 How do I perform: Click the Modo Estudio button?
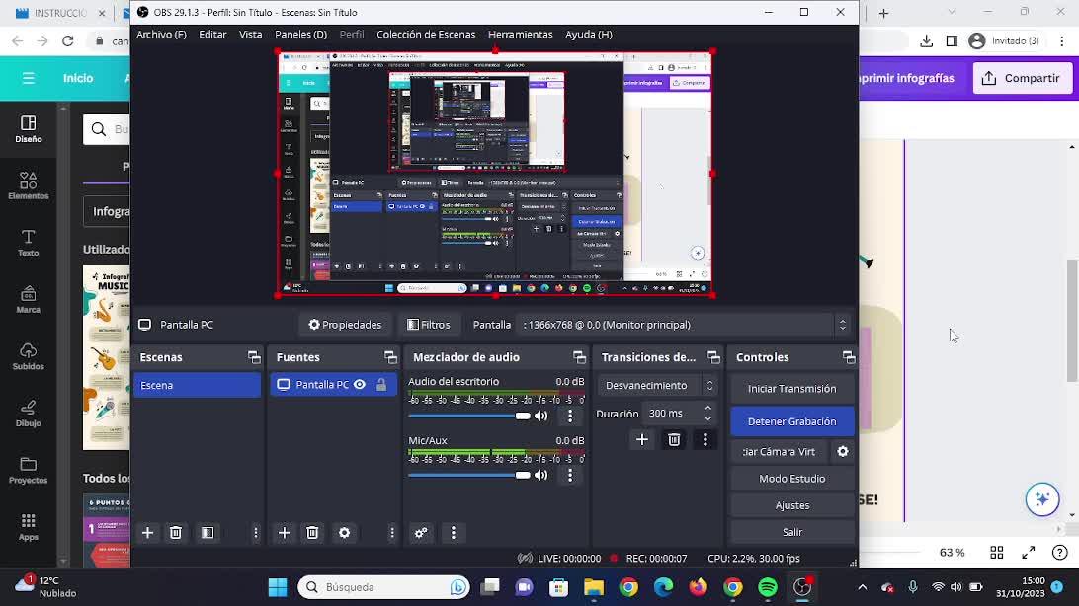791,479
